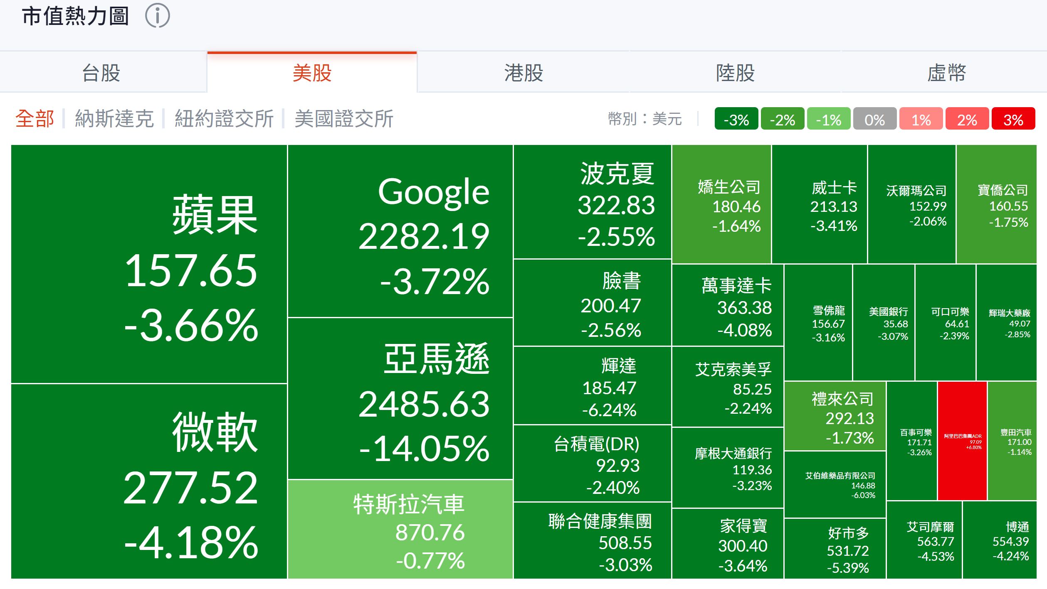The image size is (1047, 589).
Task: Switch to the 虛幣 tab
Action: [946, 73]
